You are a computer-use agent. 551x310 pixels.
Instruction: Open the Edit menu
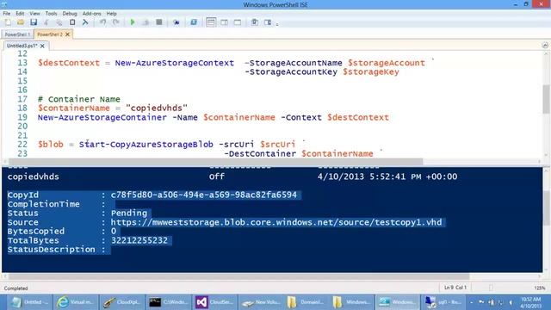click(20, 14)
